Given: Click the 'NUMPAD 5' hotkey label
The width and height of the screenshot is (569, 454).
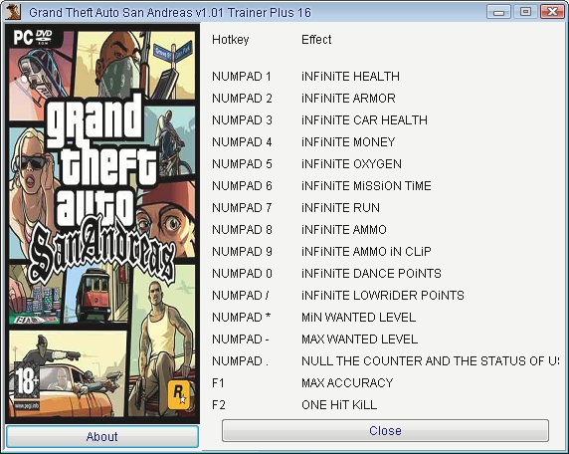Looking at the screenshot, I should (242, 164).
